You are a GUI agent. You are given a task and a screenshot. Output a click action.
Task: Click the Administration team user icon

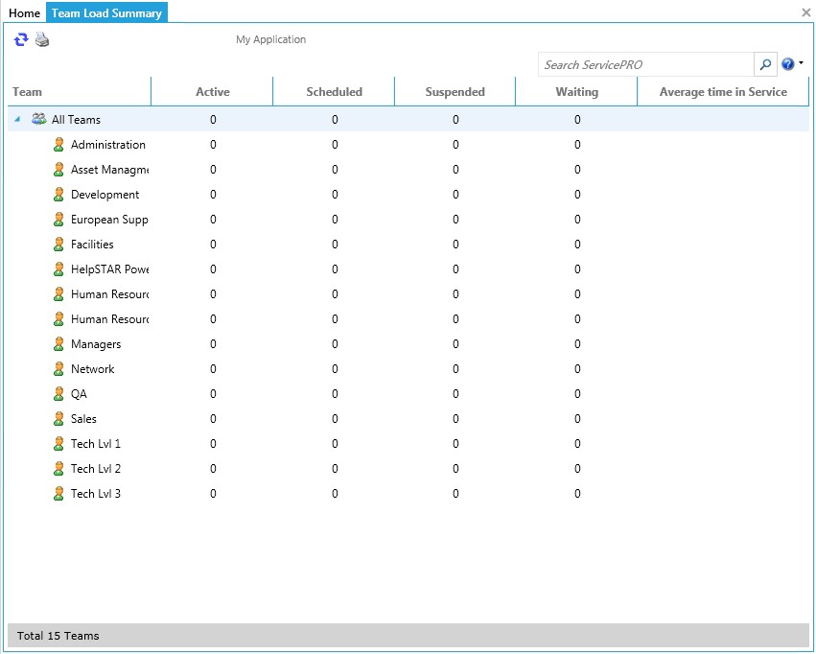pos(58,145)
